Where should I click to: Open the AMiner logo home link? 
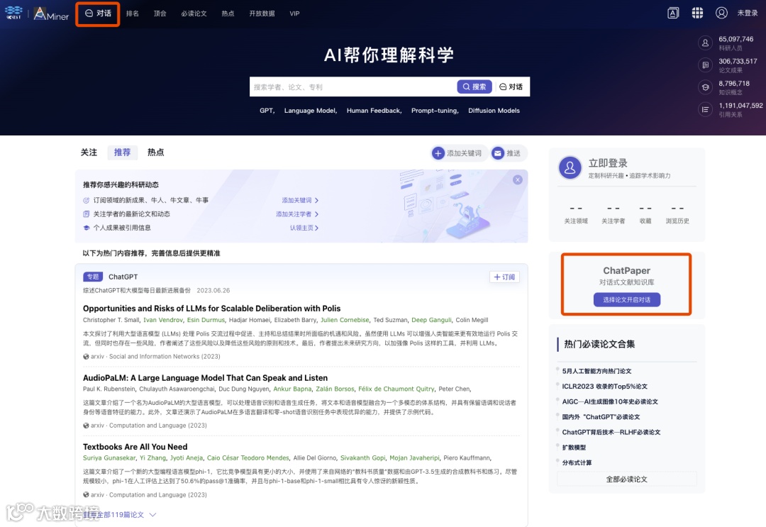pos(51,13)
